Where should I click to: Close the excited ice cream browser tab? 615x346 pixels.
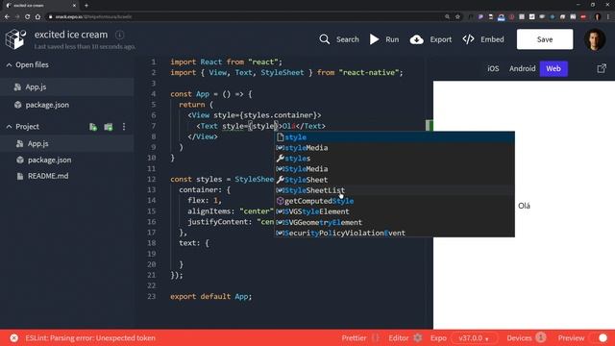(x=74, y=6)
